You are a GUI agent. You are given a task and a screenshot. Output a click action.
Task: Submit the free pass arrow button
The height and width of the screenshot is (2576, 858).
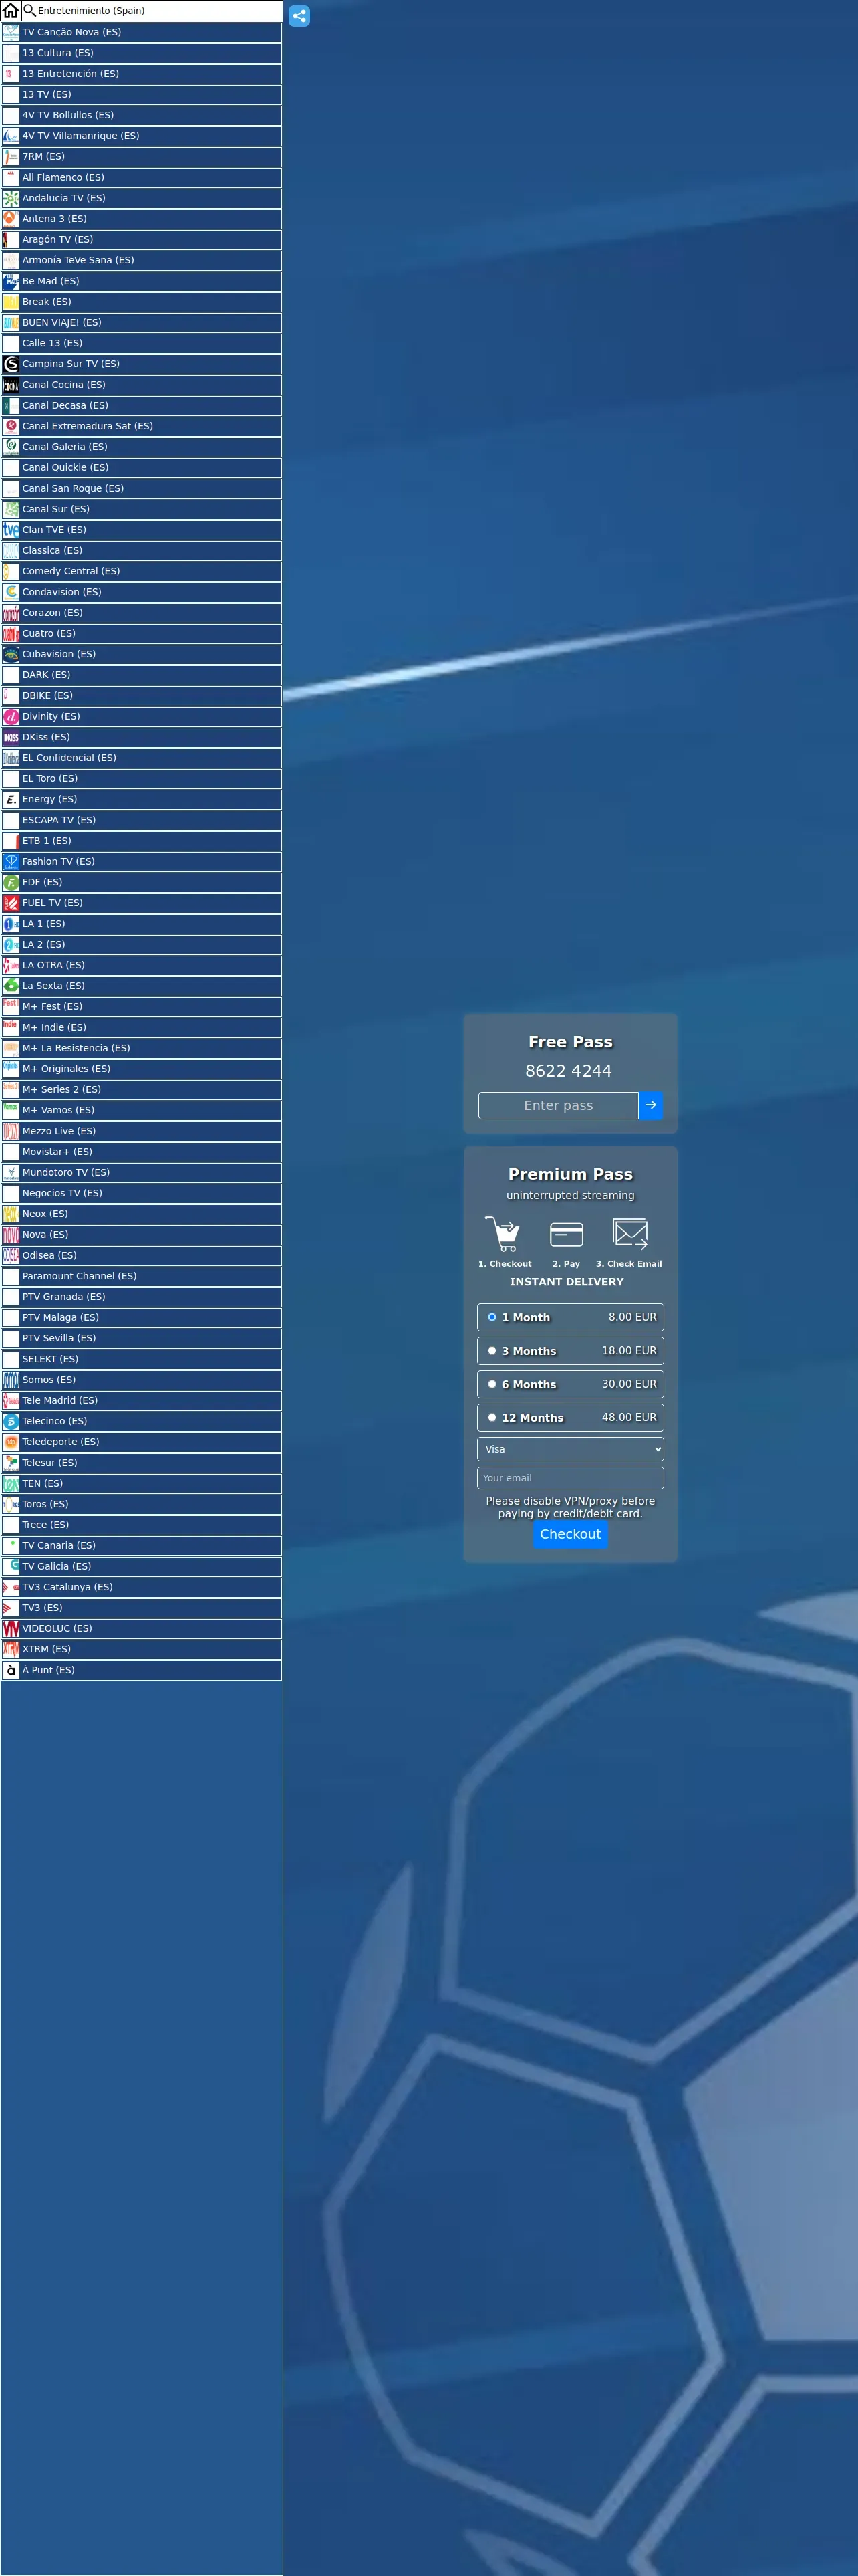pos(650,1105)
